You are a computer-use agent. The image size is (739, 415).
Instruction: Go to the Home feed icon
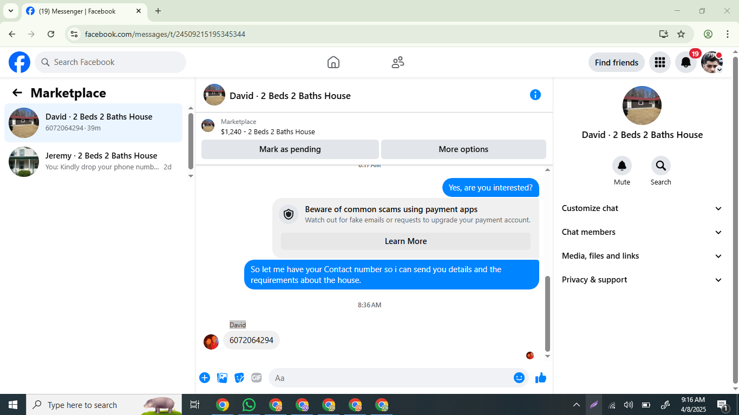coord(333,62)
